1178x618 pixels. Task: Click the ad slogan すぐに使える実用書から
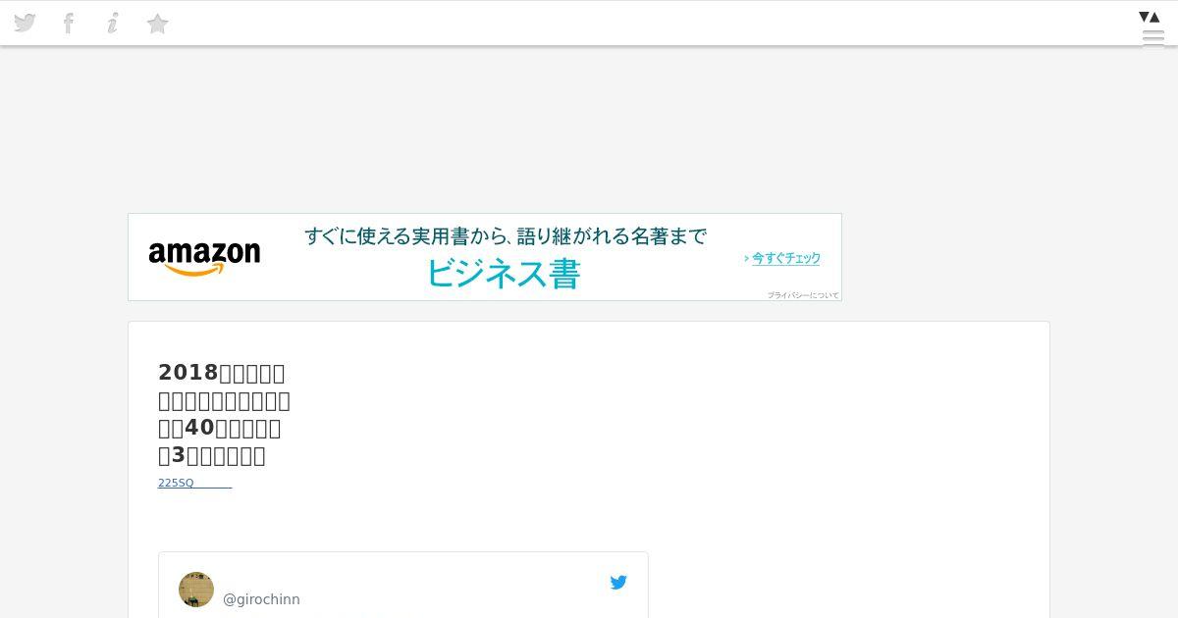[x=506, y=235]
